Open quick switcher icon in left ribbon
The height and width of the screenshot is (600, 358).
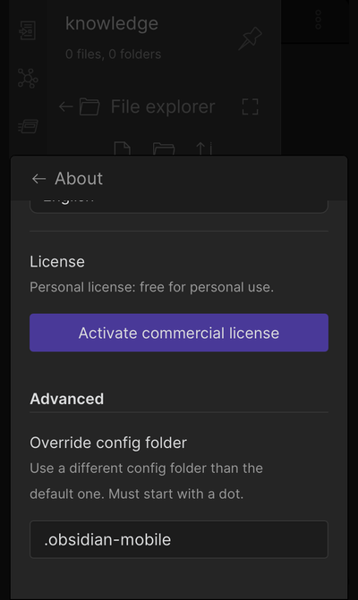[x=28, y=30]
